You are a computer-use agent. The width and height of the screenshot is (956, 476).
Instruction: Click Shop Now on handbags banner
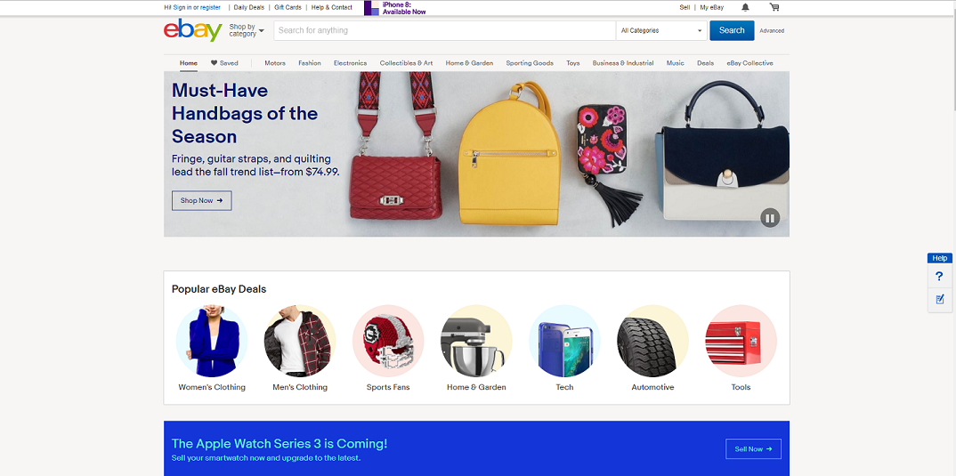tap(202, 200)
